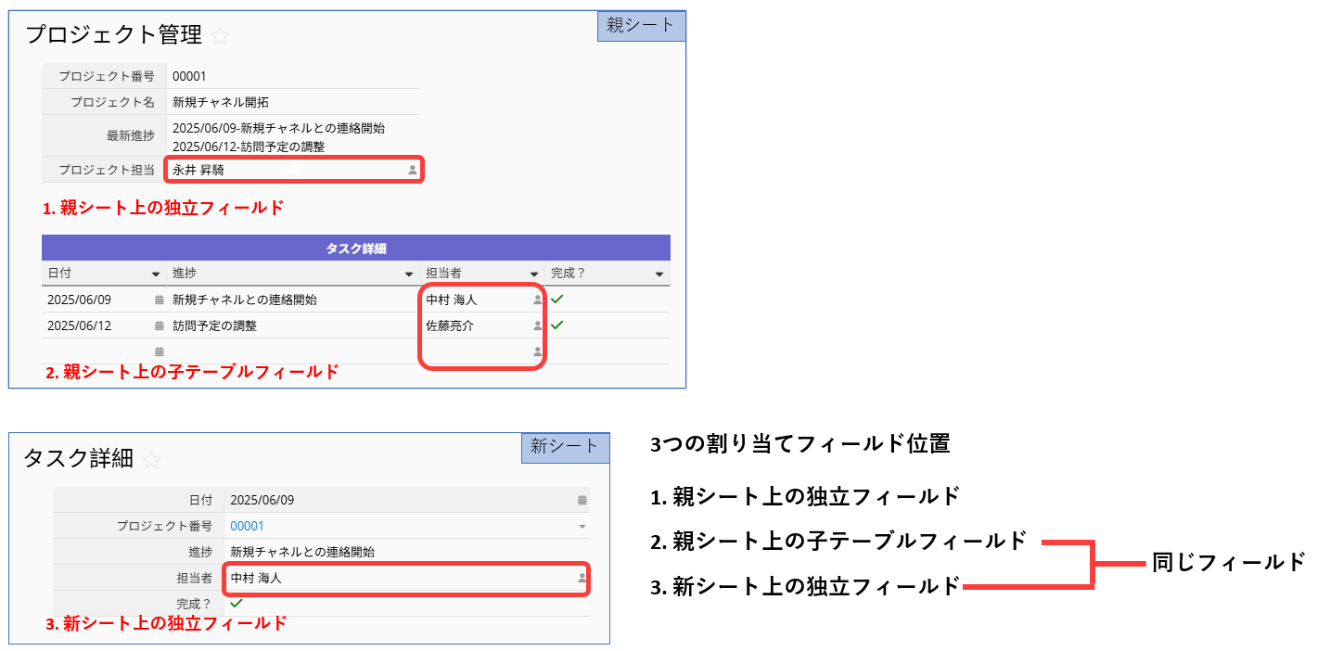Click user icon beside 佐藤亮介 in subtable

(x=537, y=326)
